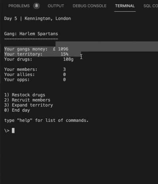Click the 'Day 5 | Kennington, London' header text

pyautogui.click(x=38, y=18)
